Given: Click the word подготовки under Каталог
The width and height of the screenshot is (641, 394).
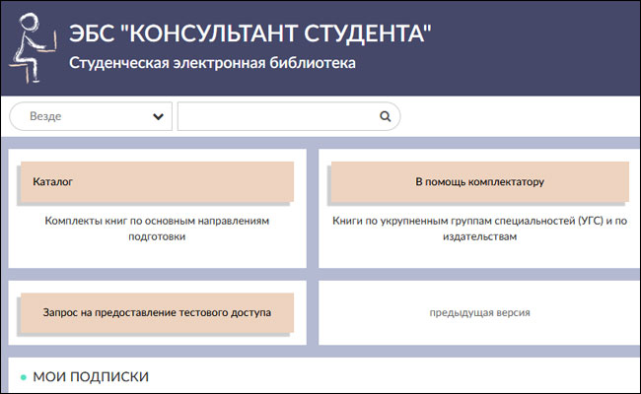Looking at the screenshot, I should tap(157, 237).
